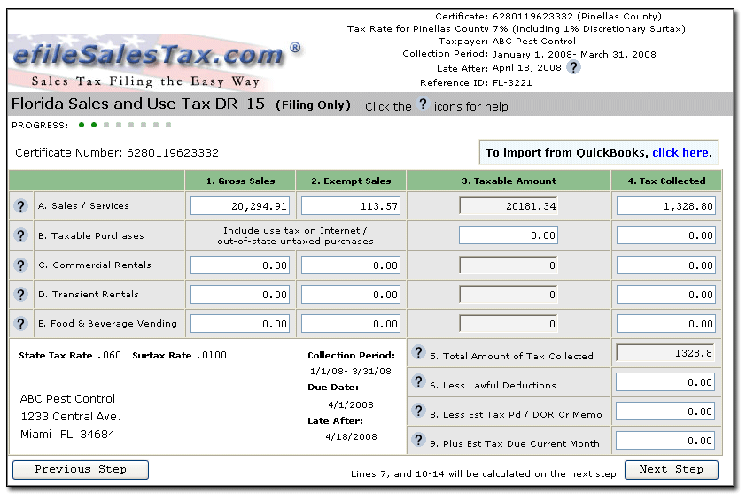Select the Sales / Services Exempt Sales field
The width and height of the screenshot is (746, 500).
(x=352, y=206)
